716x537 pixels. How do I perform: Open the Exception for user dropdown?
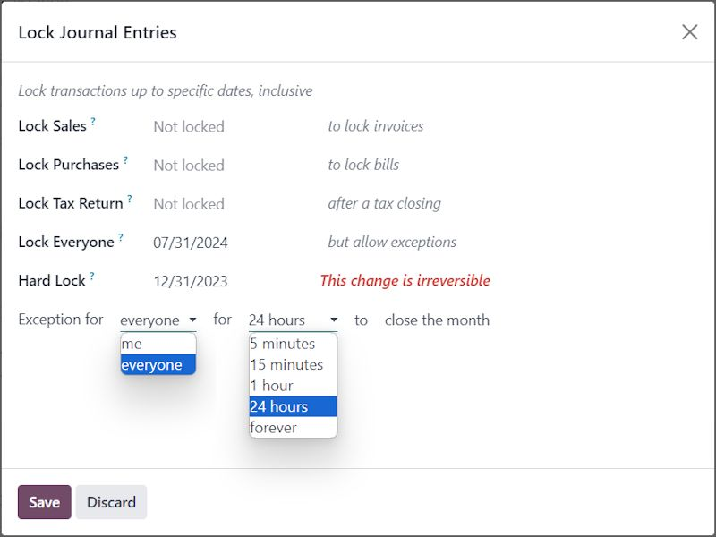(x=158, y=320)
